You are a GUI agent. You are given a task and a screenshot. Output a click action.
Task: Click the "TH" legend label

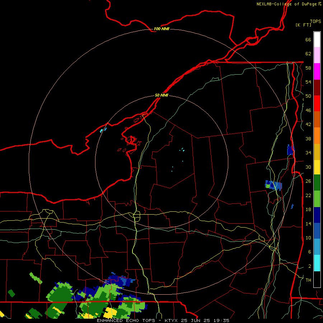tap(308, 280)
